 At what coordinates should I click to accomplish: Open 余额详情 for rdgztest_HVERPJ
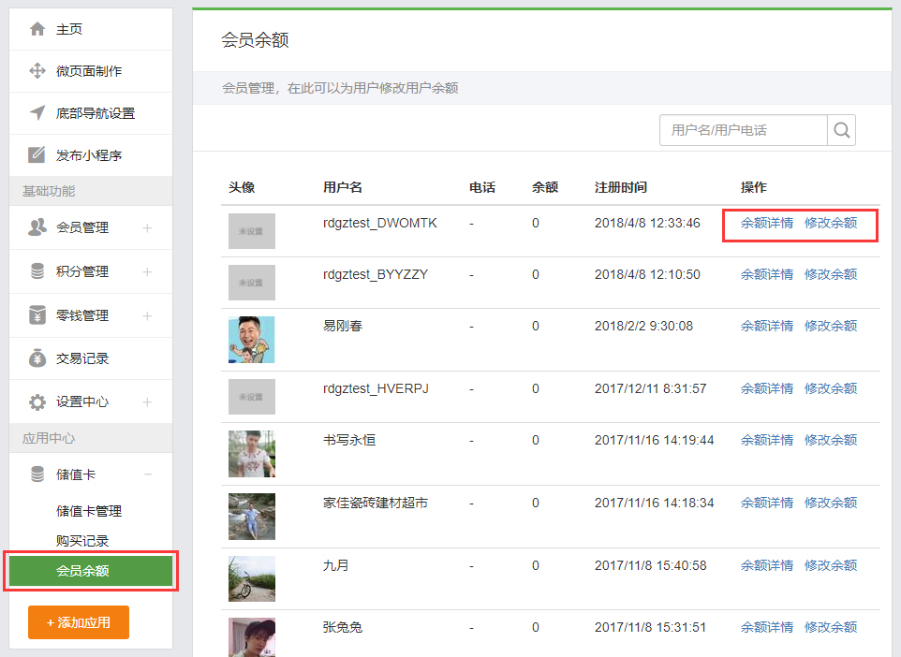point(766,388)
